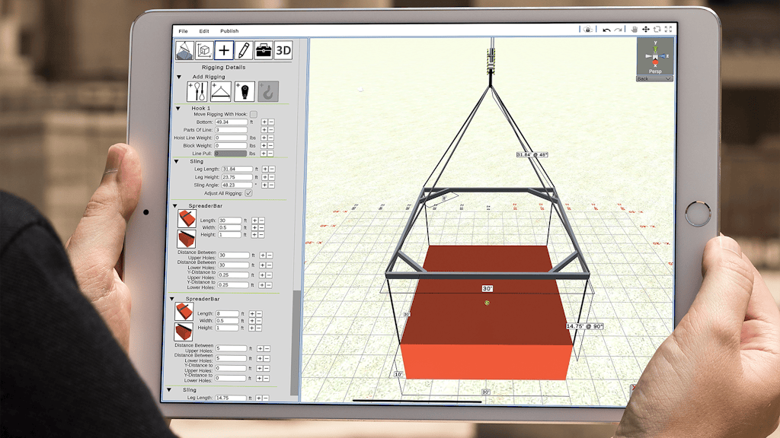Screen dimensions: 780x438
Task: Select the pencil edit tool
Action: (244, 50)
